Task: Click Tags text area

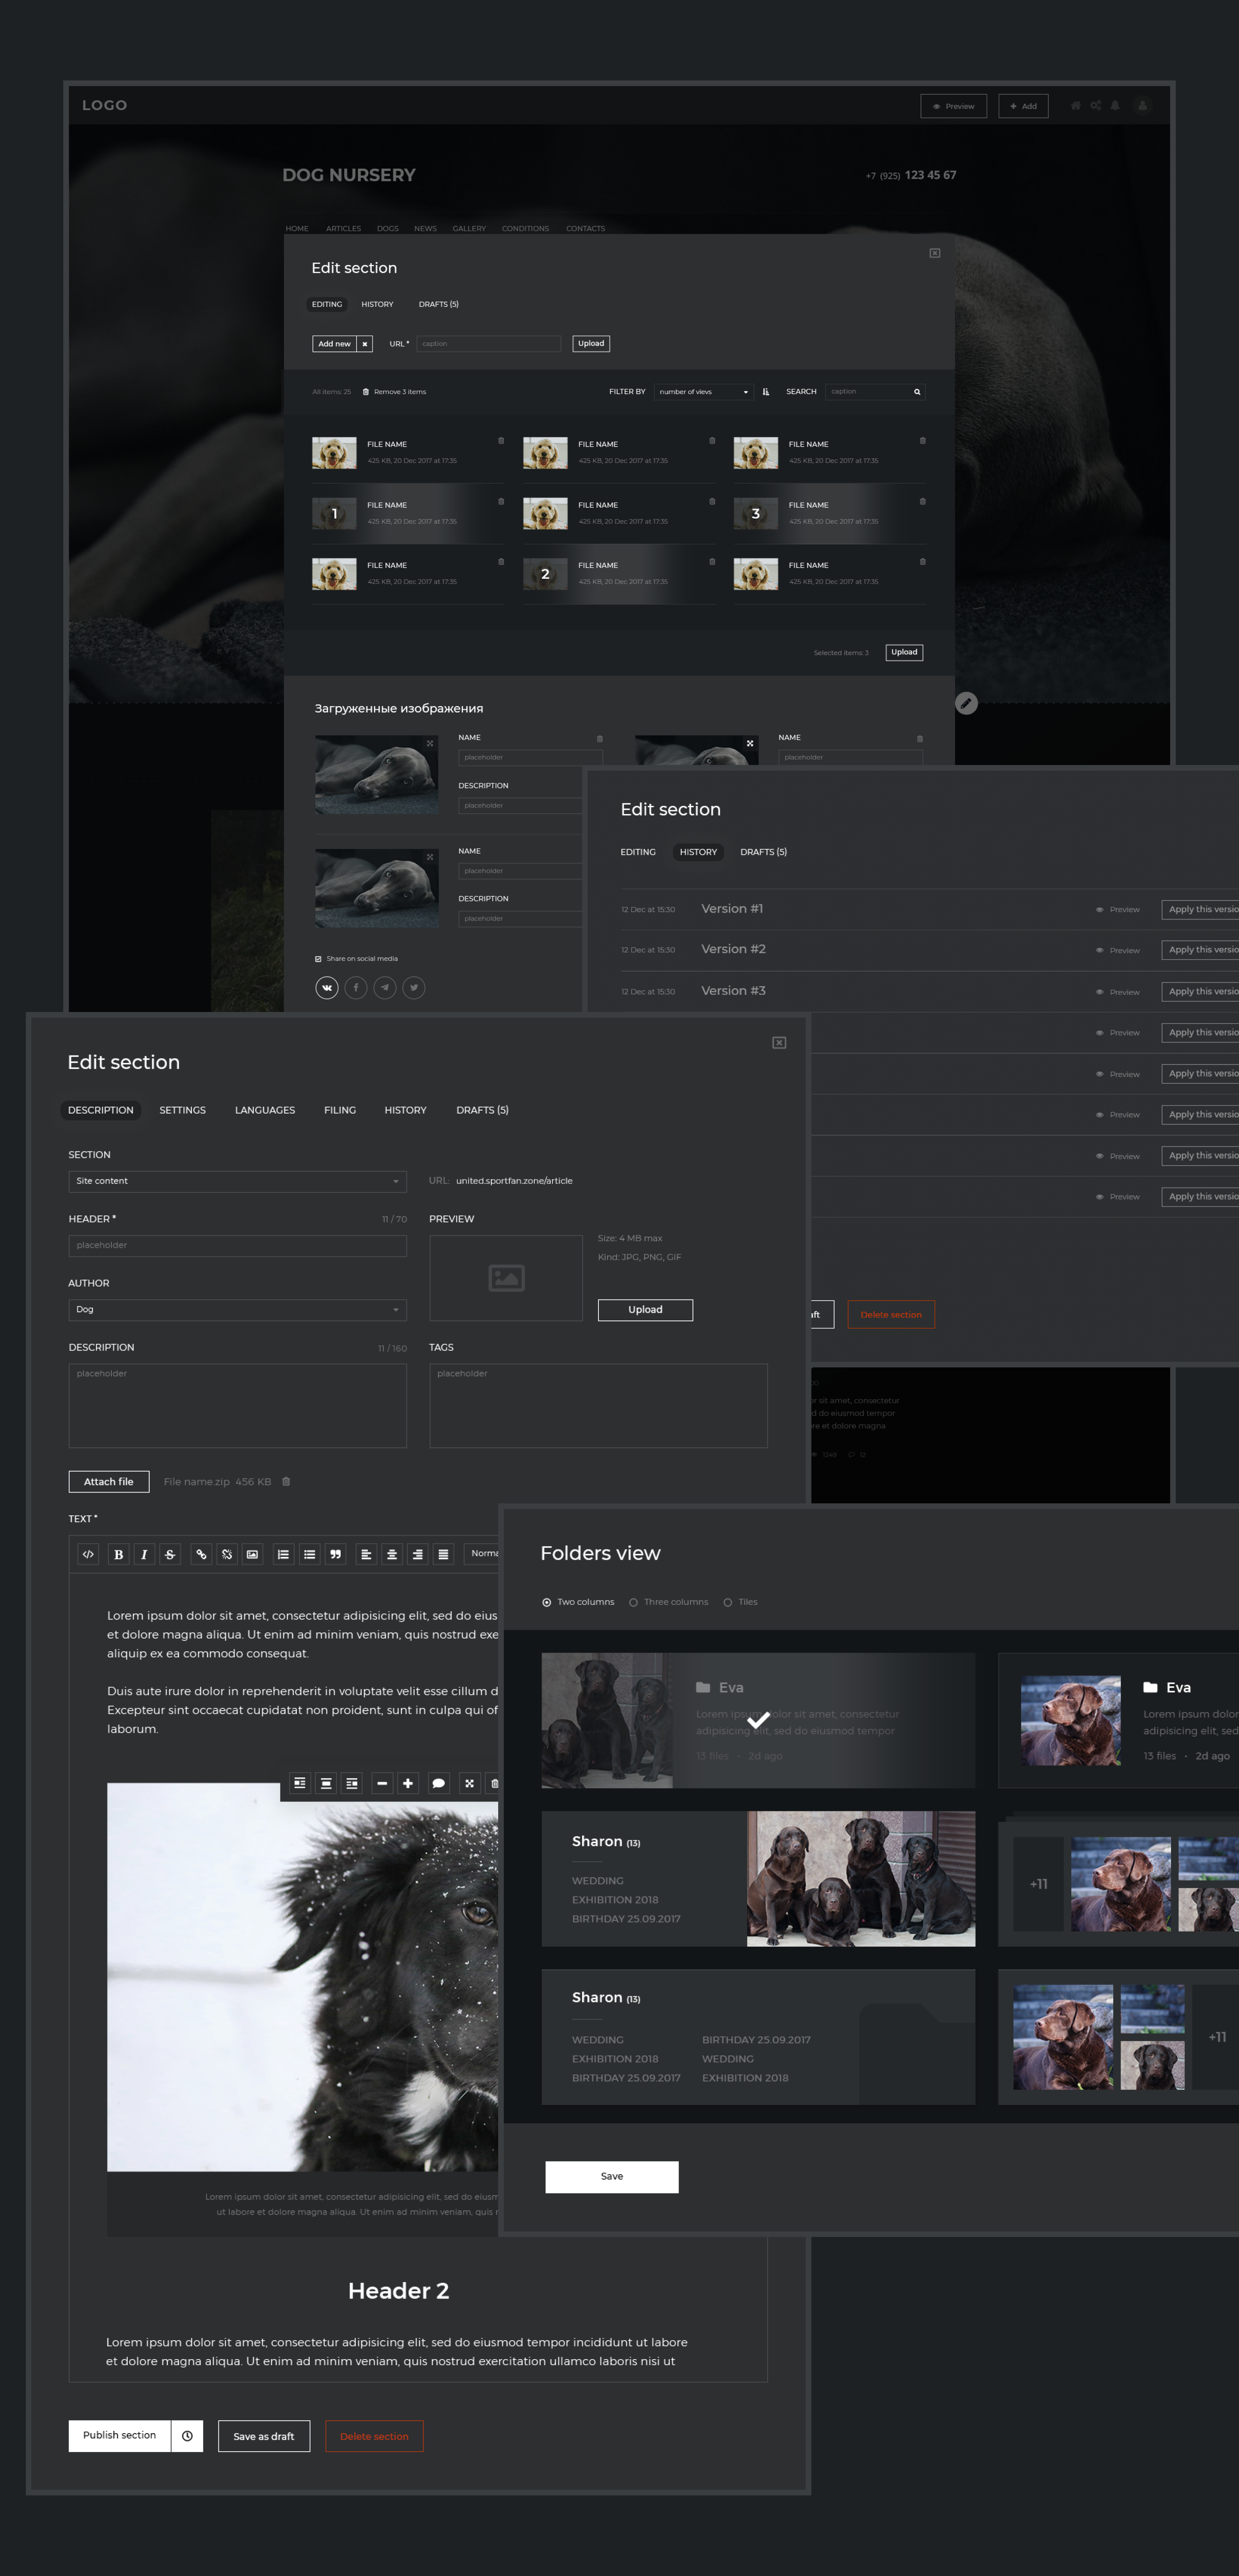Action: [x=598, y=1406]
